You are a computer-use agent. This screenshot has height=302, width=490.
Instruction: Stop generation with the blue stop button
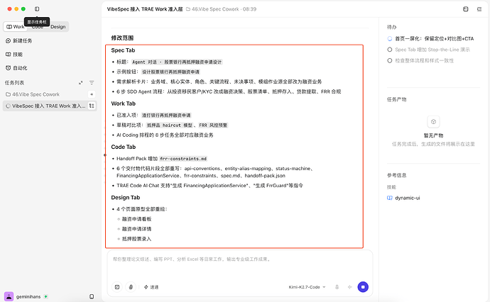pyautogui.click(x=363, y=287)
